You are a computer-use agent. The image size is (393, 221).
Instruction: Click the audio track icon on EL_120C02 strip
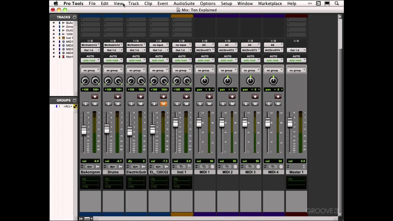tap(166, 167)
